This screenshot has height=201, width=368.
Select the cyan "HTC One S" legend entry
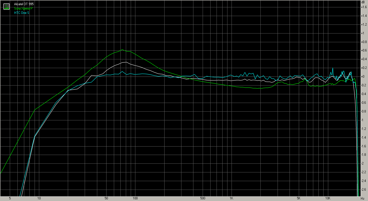(22, 13)
